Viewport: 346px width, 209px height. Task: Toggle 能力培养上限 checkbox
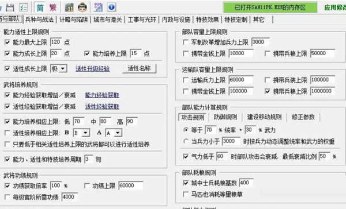87,53
